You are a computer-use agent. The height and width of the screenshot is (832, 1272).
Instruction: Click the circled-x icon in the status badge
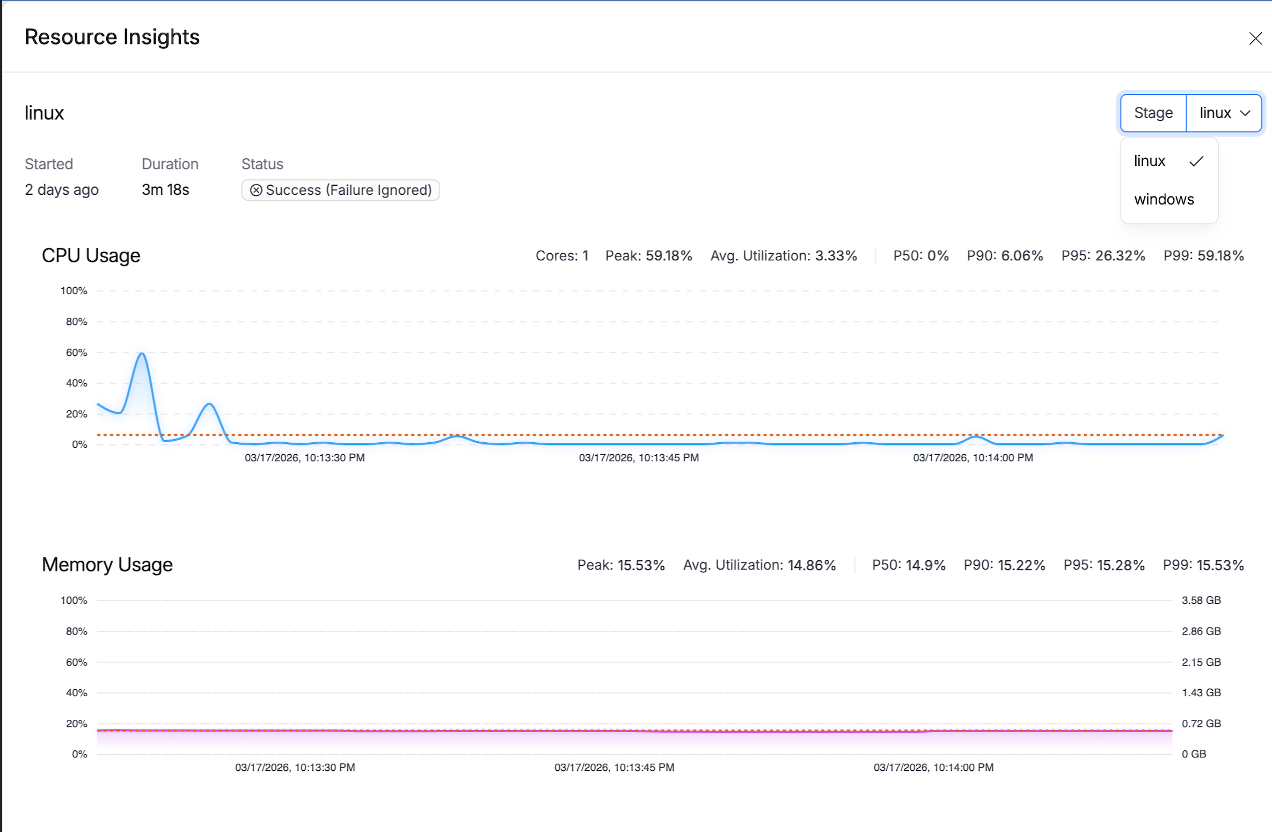pyautogui.click(x=257, y=190)
